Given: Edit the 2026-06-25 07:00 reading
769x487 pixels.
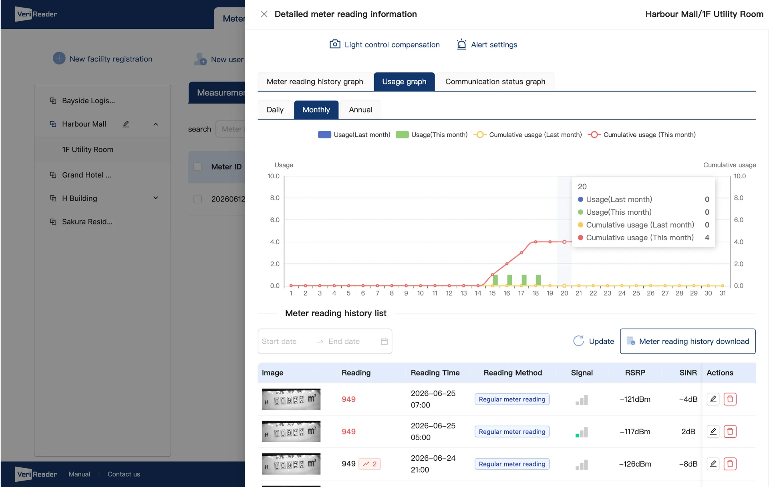Looking at the screenshot, I should [713, 399].
